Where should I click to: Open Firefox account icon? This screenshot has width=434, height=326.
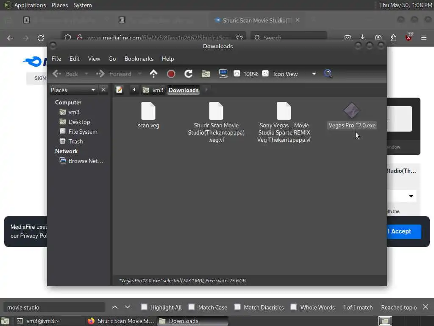[378, 37]
